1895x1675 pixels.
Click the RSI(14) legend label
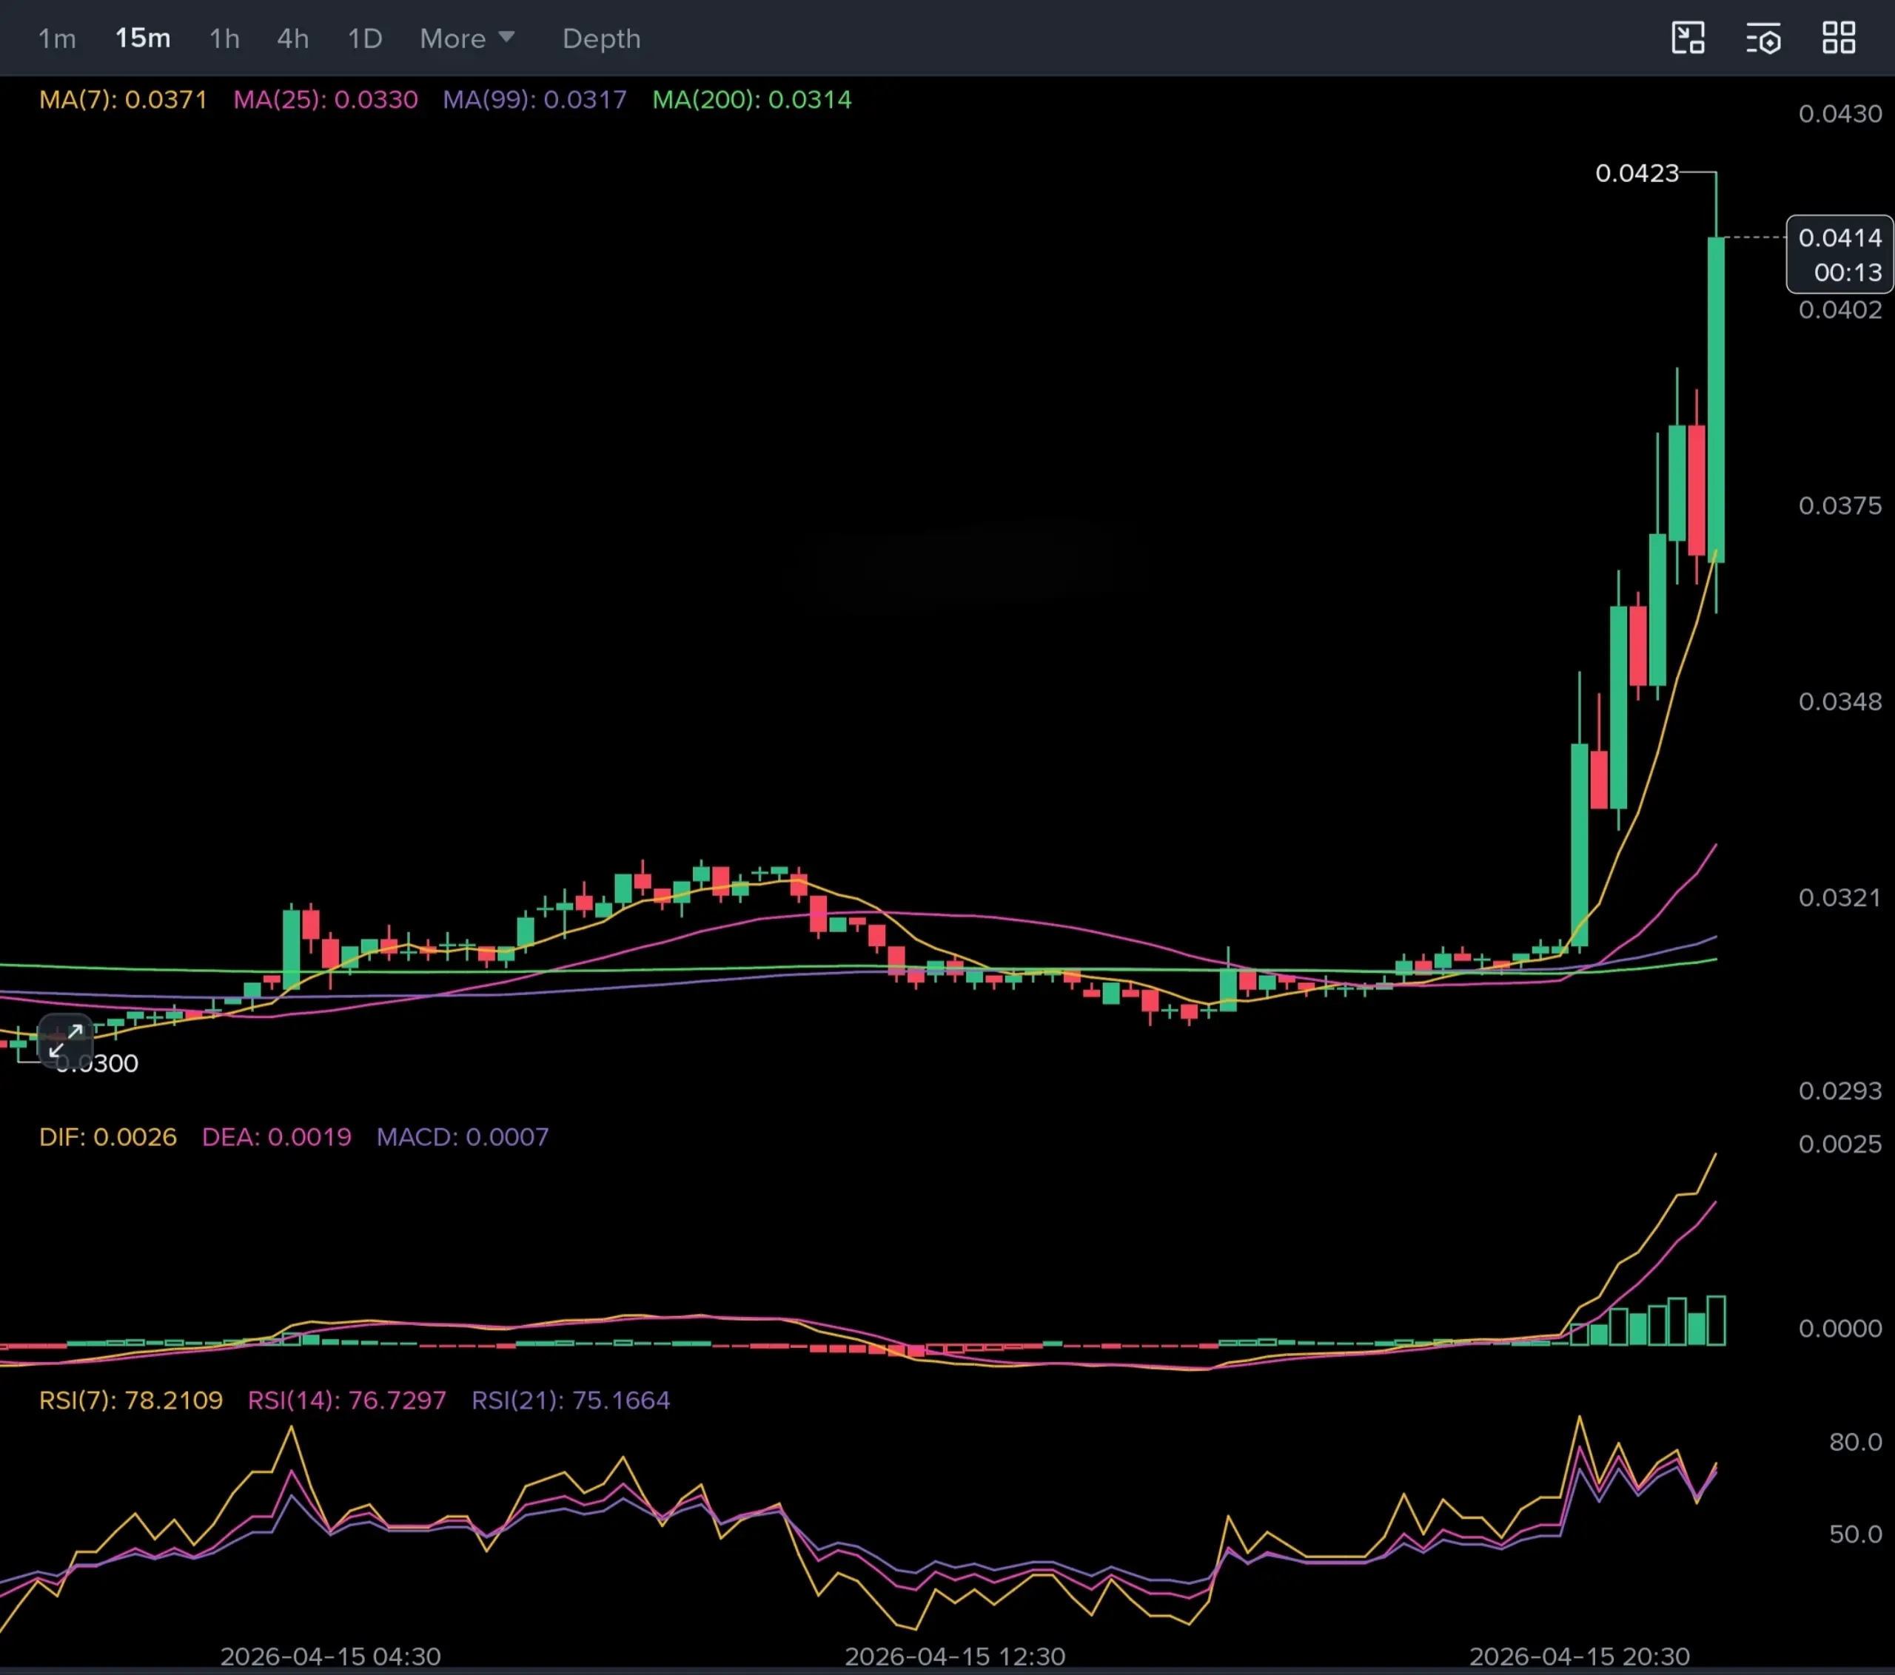click(346, 1400)
